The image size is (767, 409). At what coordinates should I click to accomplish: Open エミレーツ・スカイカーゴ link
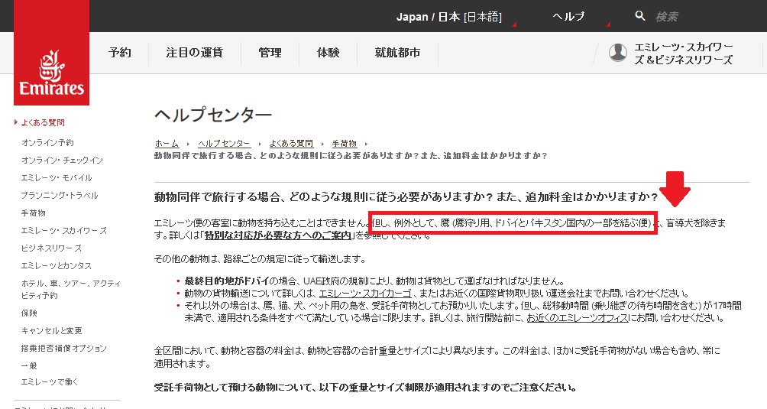[365, 294]
